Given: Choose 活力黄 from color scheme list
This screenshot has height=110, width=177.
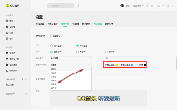Looking at the screenshot, I should pyautogui.click(x=54, y=85).
